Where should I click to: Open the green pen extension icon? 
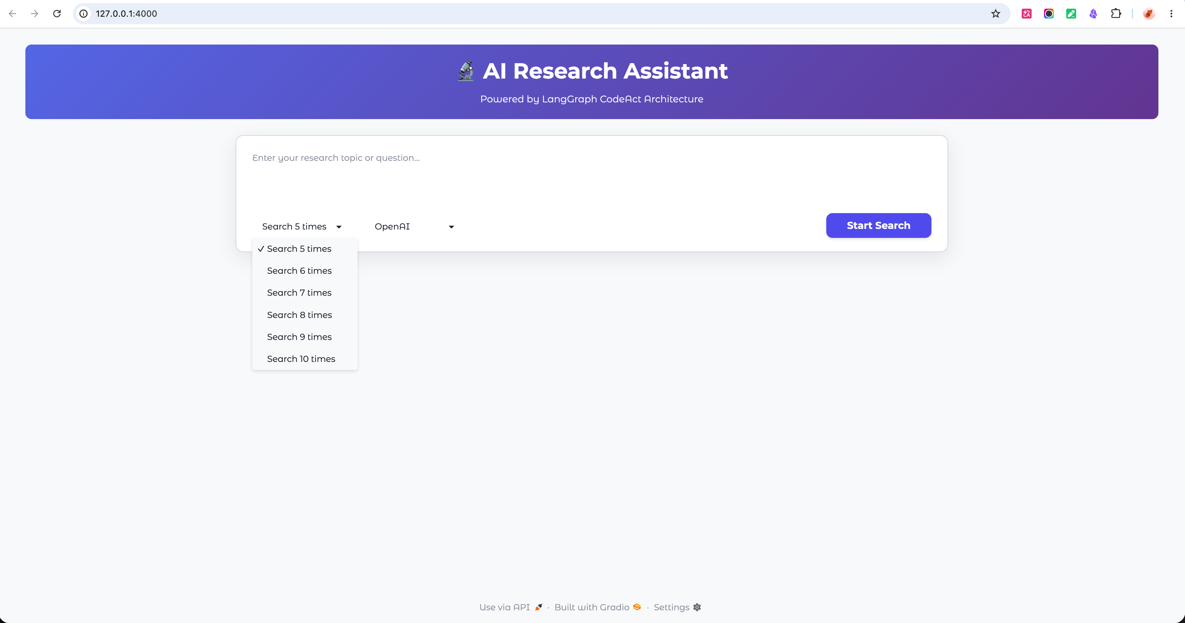coord(1072,14)
